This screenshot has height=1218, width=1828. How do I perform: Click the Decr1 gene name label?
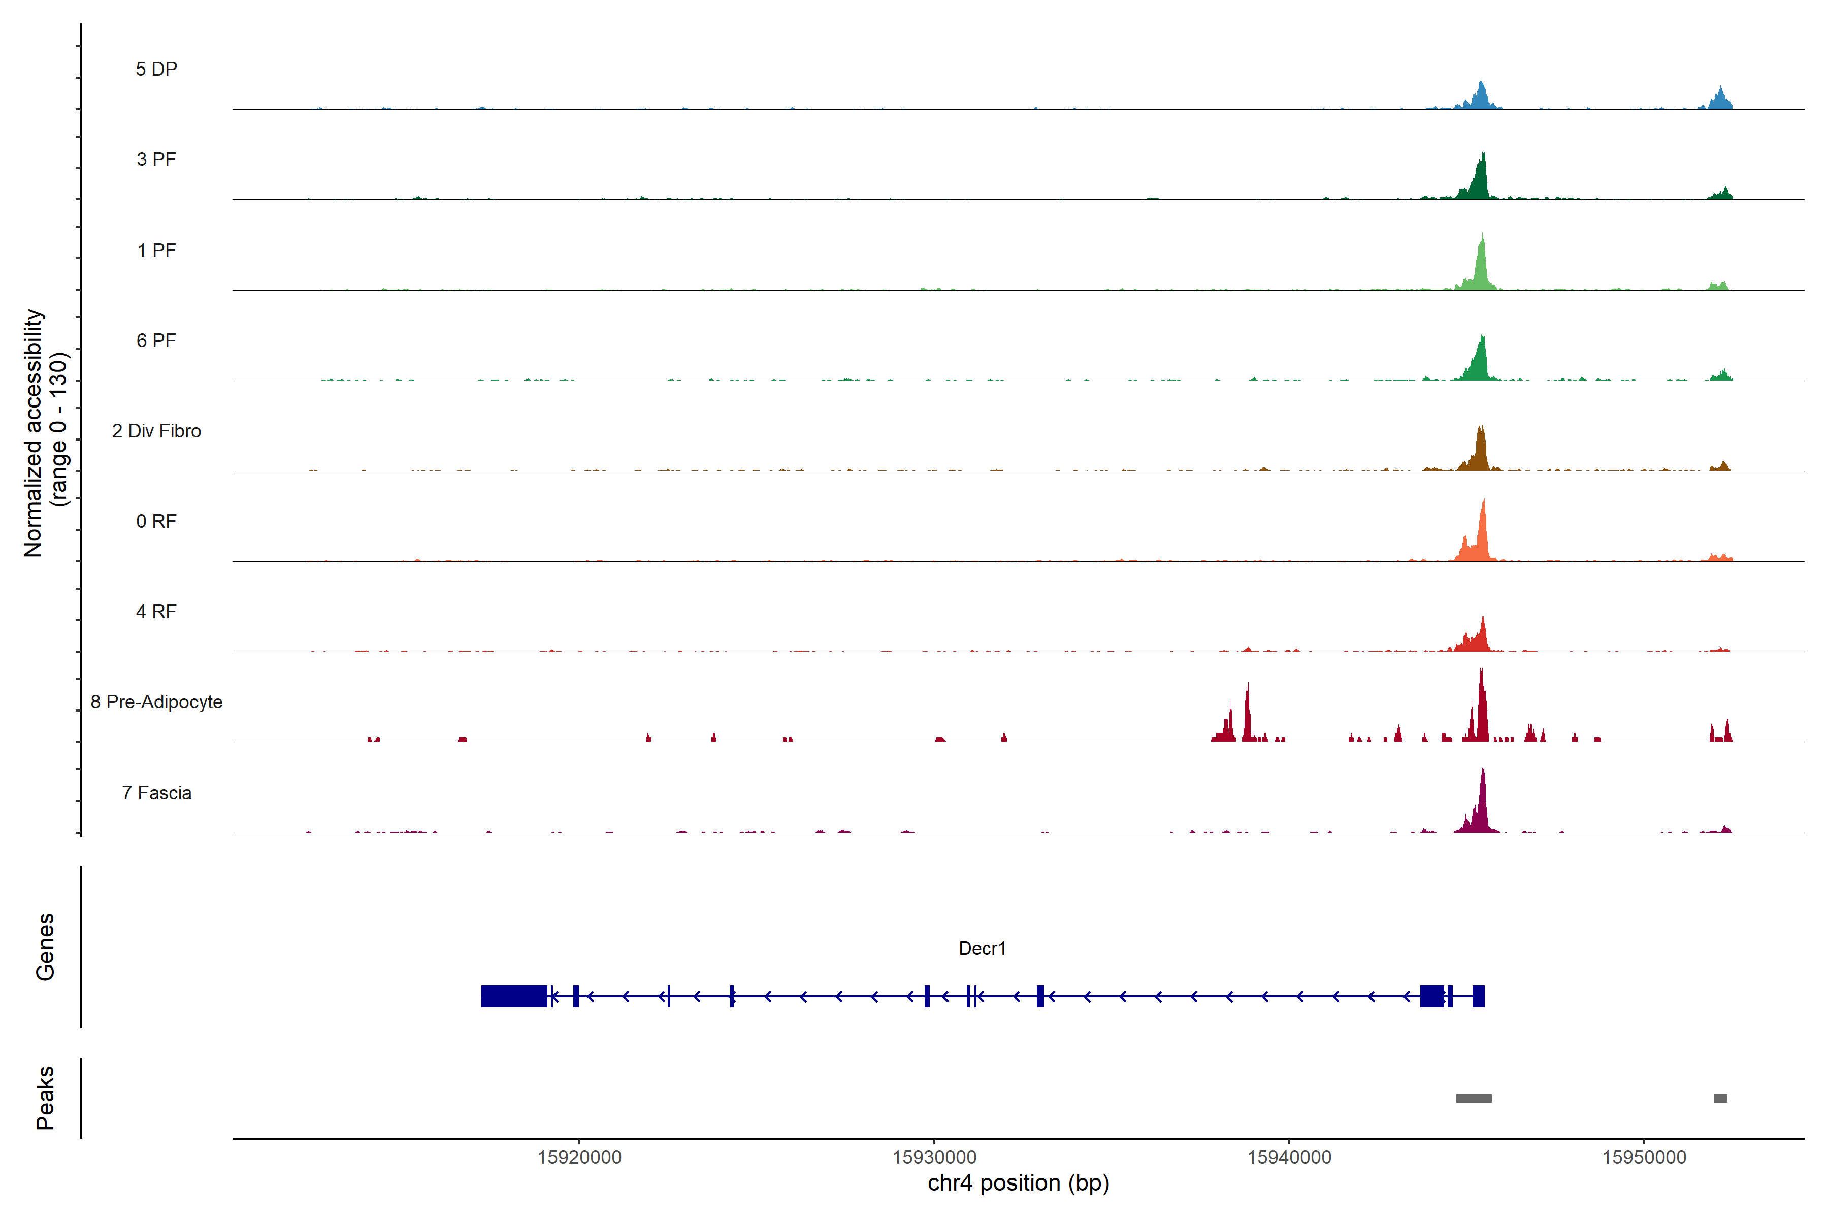click(x=982, y=949)
